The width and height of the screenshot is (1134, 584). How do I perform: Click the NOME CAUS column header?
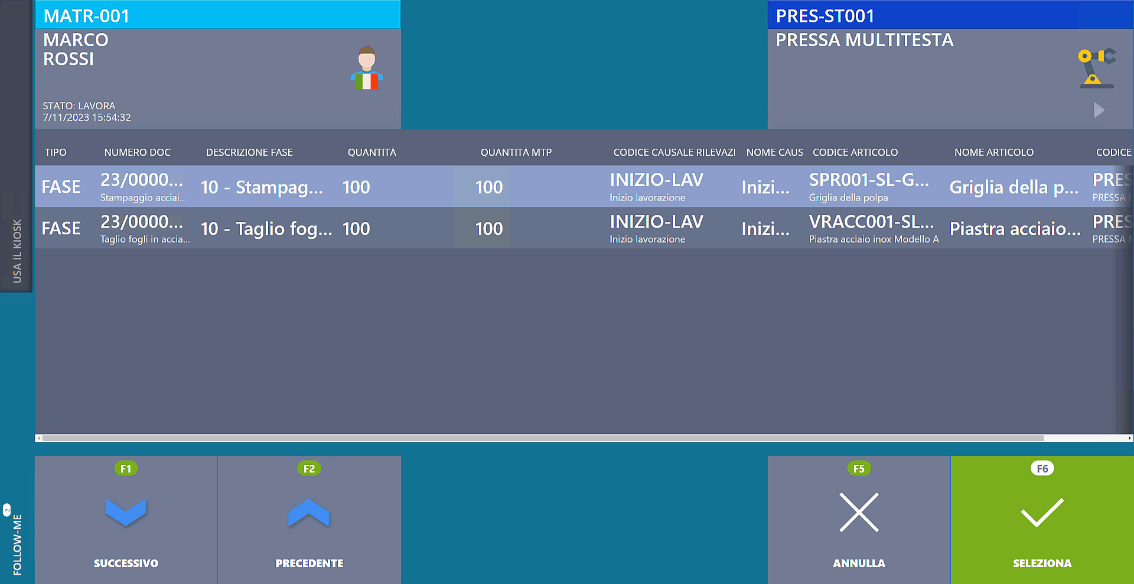tap(774, 152)
